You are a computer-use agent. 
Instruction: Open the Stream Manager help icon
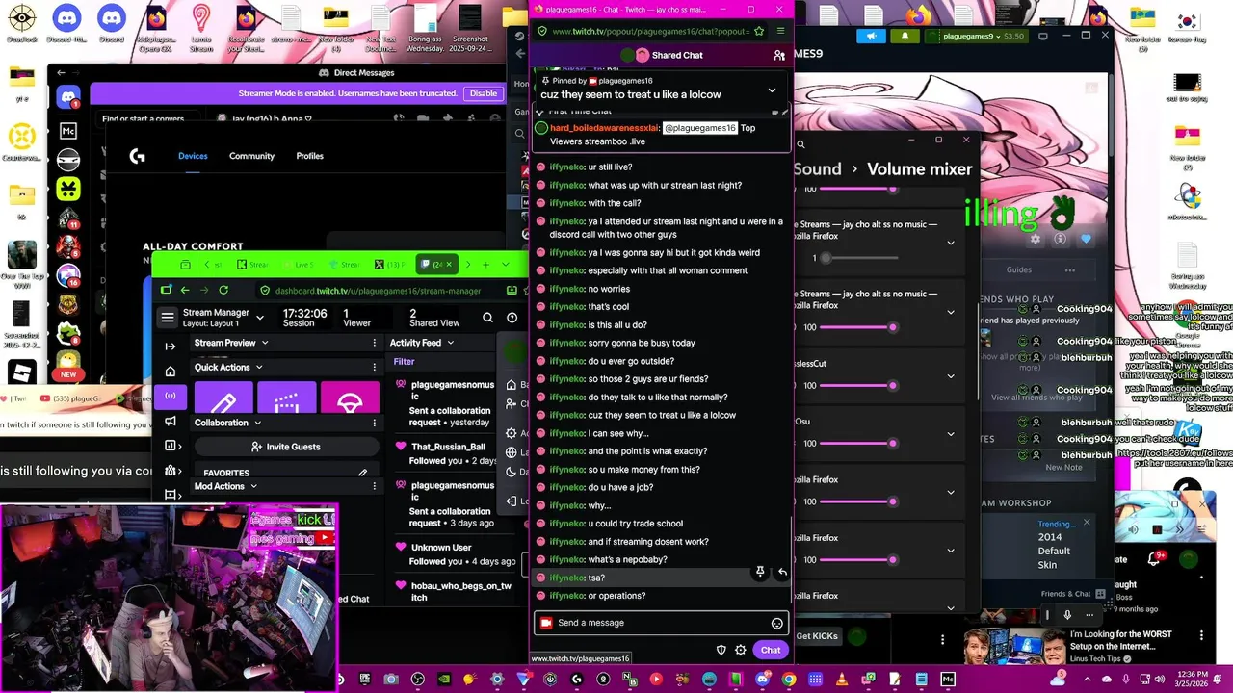pyautogui.click(x=512, y=318)
